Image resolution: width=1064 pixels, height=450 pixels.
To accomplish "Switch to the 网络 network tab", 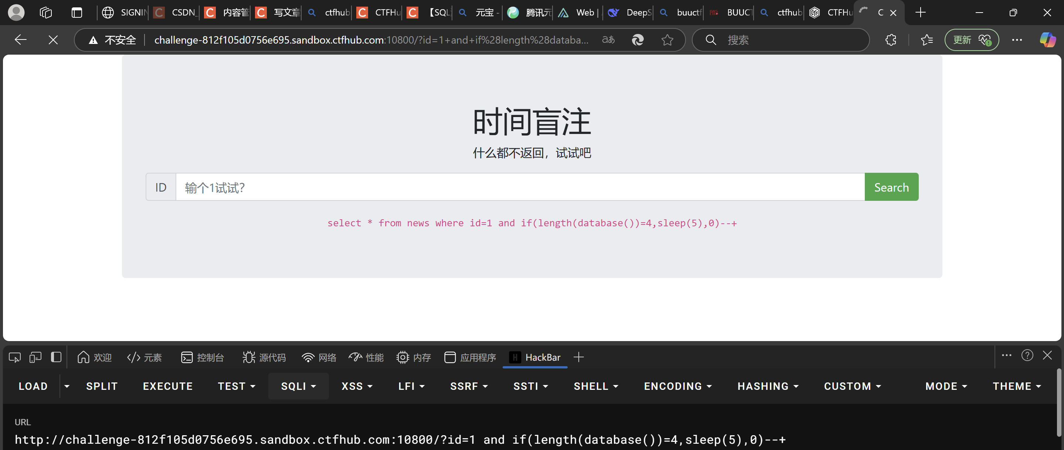I will pyautogui.click(x=319, y=357).
